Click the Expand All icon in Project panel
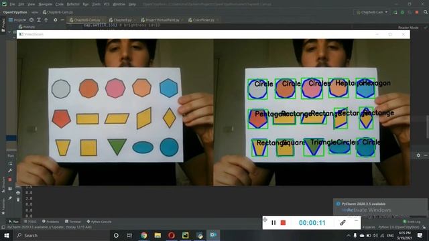 coord(39,20)
